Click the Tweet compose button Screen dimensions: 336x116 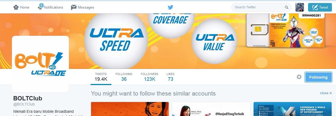[320, 7]
